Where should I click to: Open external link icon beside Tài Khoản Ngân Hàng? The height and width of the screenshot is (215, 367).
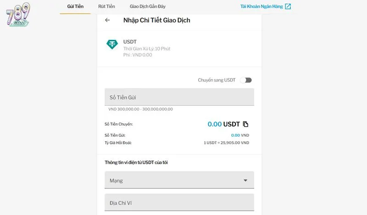(288, 6)
